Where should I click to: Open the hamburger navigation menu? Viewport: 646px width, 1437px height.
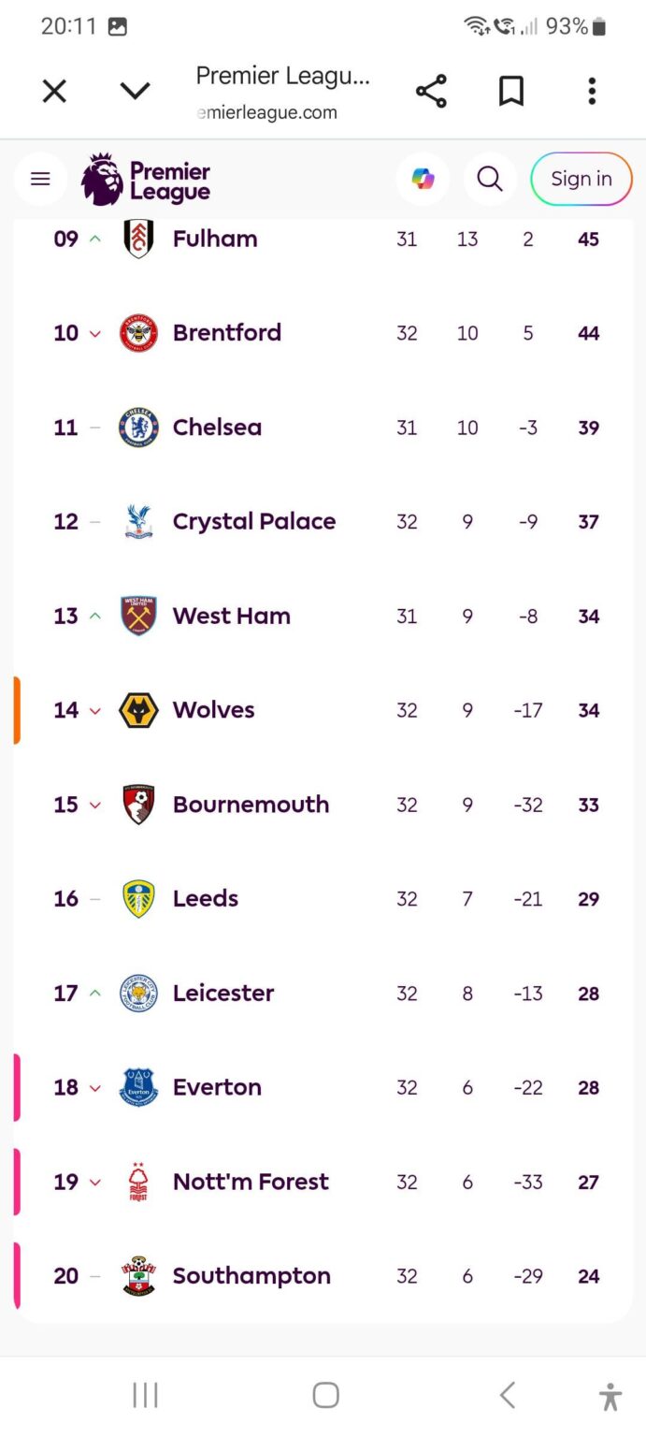[x=40, y=179]
